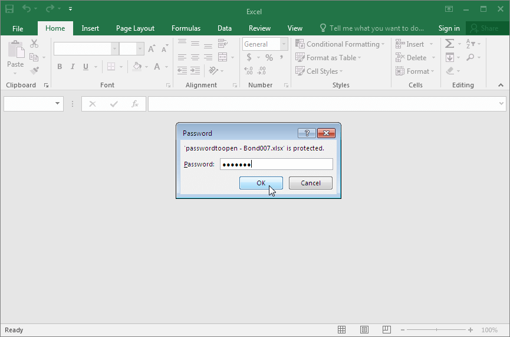Center text horizontally

click(195, 57)
